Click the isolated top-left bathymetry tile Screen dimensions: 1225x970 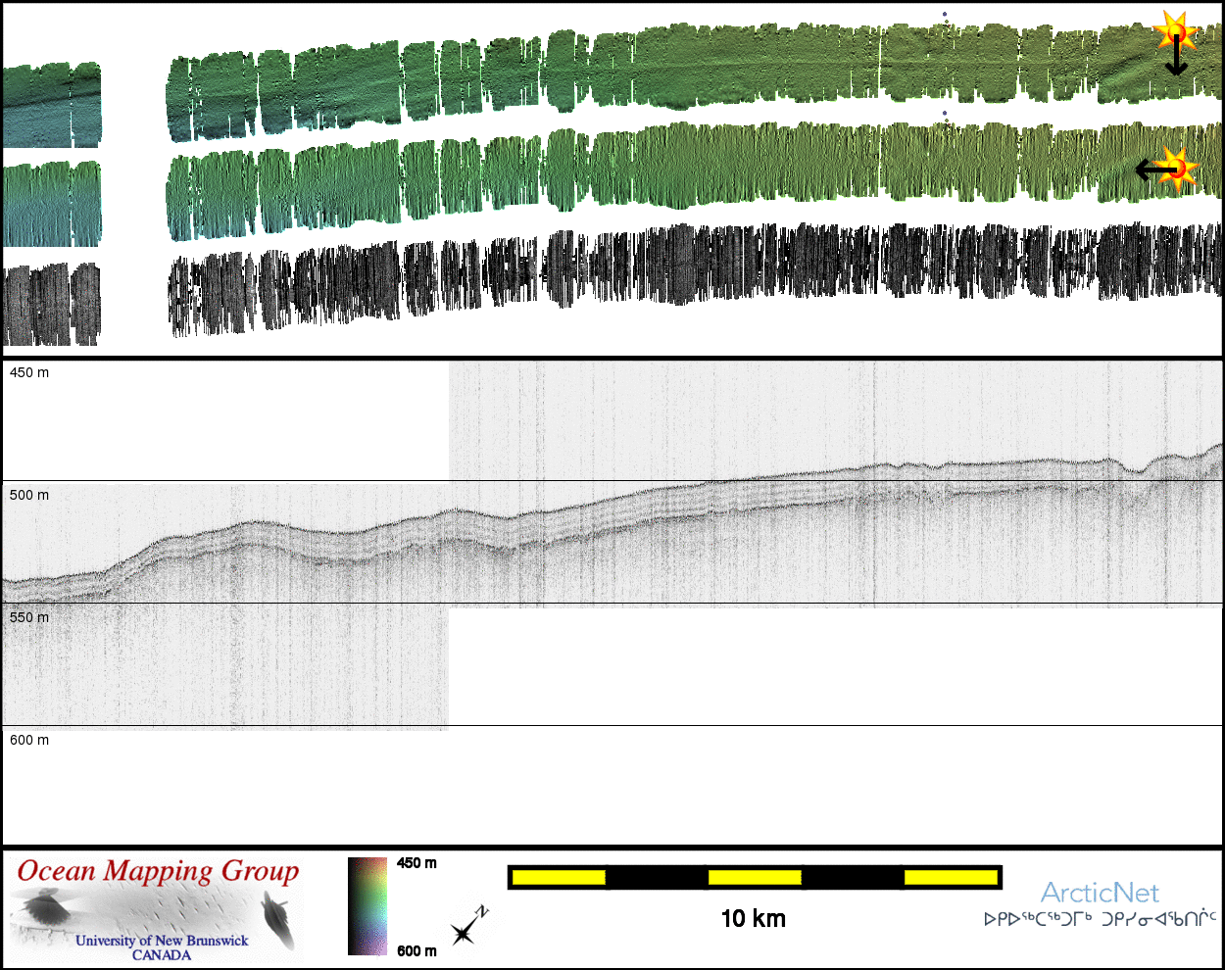pos(51,105)
